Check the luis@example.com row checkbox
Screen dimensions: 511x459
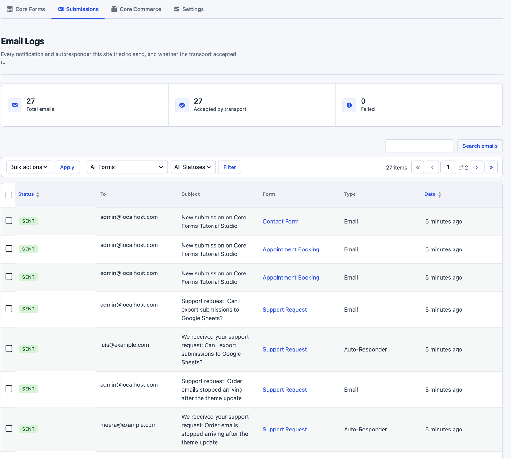(x=9, y=349)
